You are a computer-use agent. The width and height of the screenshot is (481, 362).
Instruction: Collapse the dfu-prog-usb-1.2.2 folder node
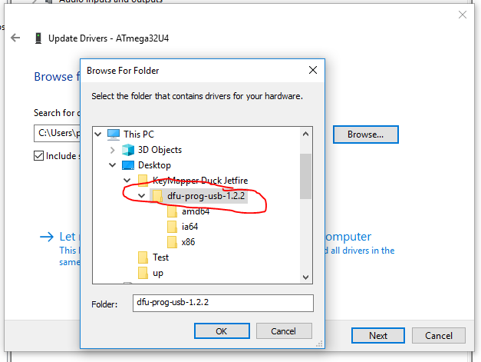click(142, 196)
